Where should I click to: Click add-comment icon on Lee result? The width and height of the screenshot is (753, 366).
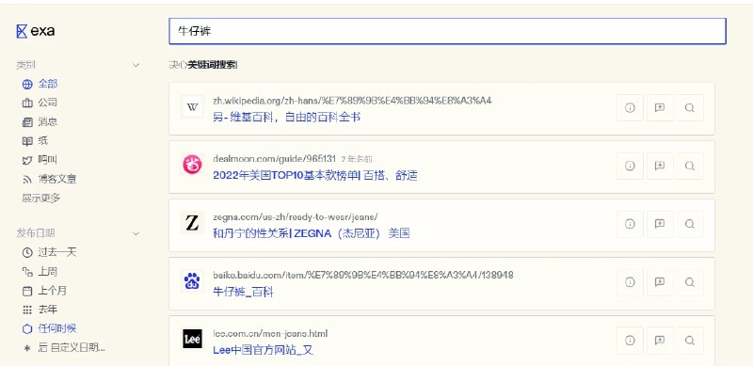point(660,341)
